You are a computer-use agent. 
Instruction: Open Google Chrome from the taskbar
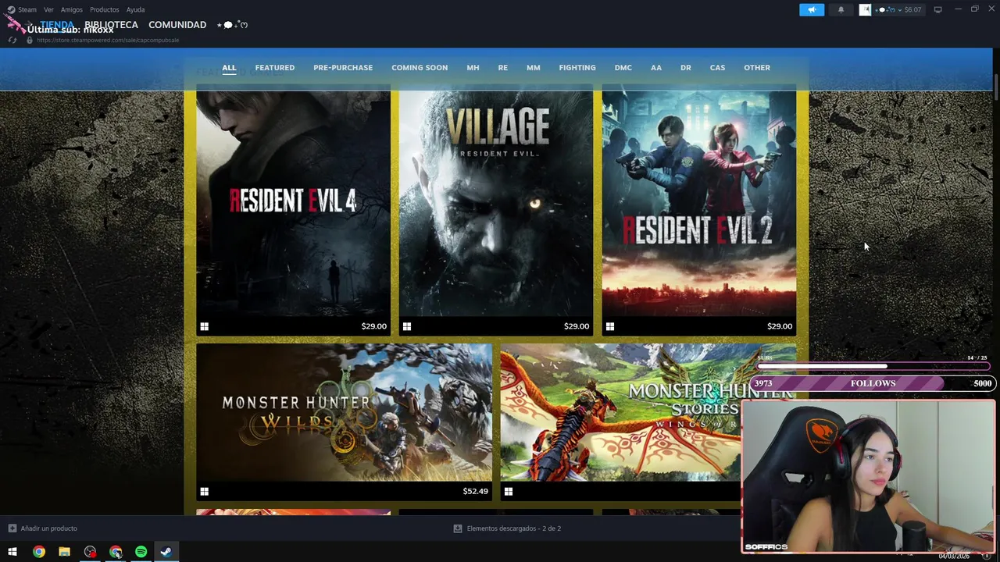point(39,552)
